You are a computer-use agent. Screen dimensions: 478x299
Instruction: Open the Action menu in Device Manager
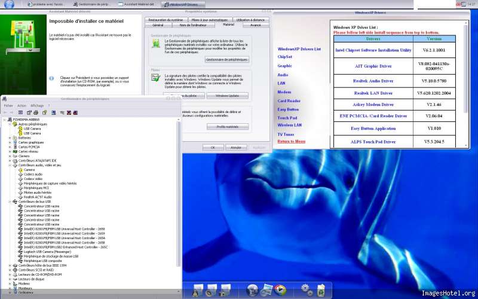[22, 106]
